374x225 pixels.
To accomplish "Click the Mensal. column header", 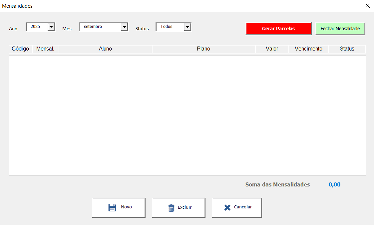I will click(x=45, y=49).
